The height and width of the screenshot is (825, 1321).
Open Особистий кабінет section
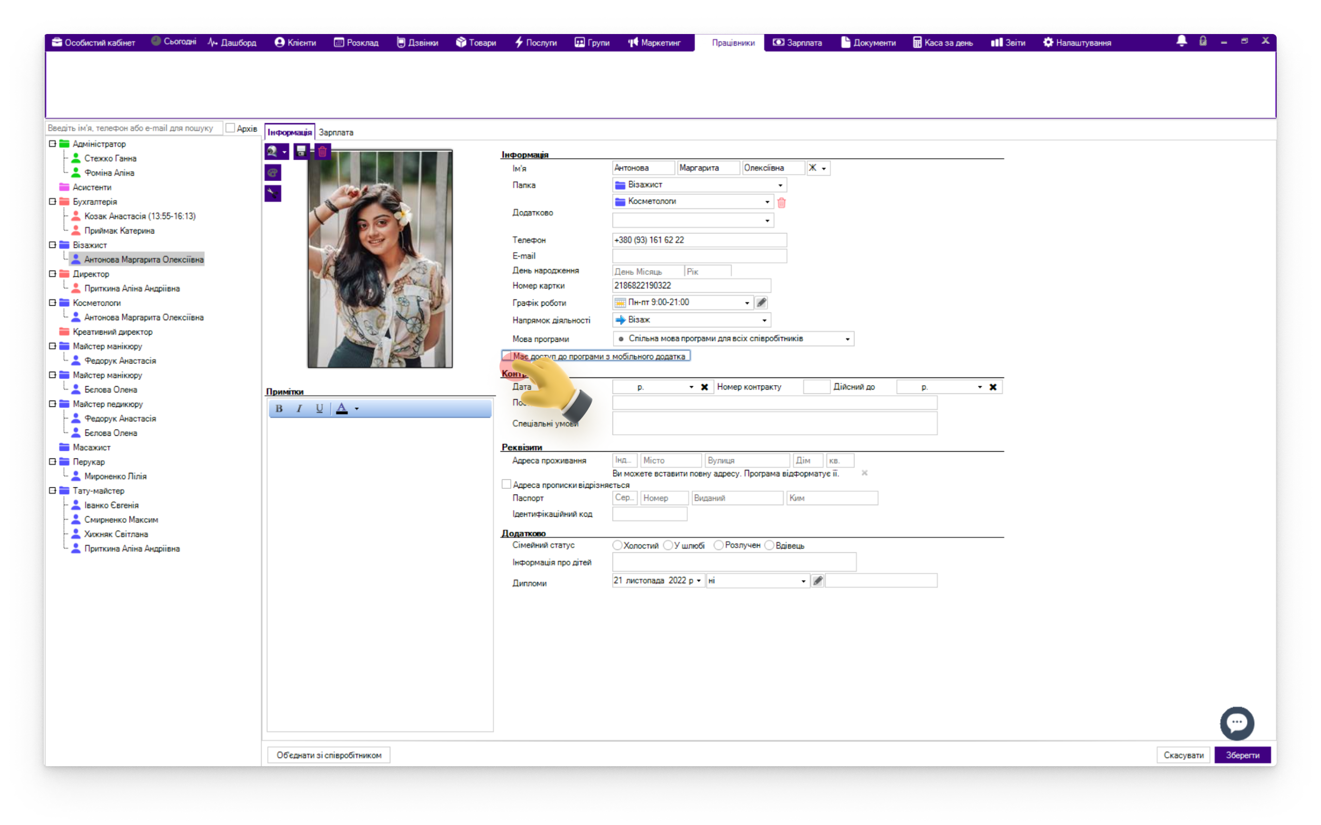click(93, 43)
